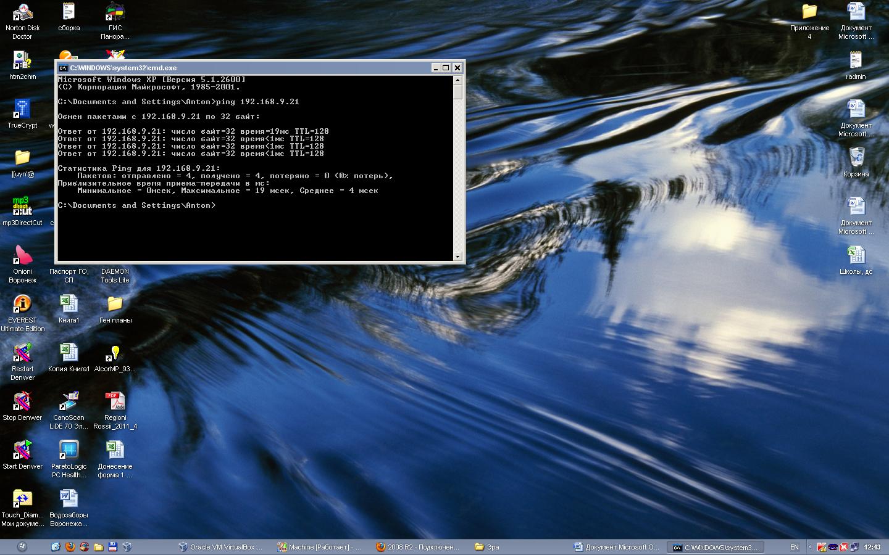Image resolution: width=889 pixels, height=555 pixels.
Task: Launch the CanoScan LiDE 70 shortcut
Action: (69, 403)
